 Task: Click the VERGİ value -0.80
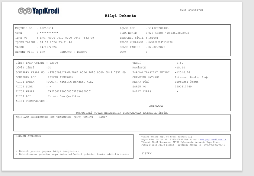(179, 63)
